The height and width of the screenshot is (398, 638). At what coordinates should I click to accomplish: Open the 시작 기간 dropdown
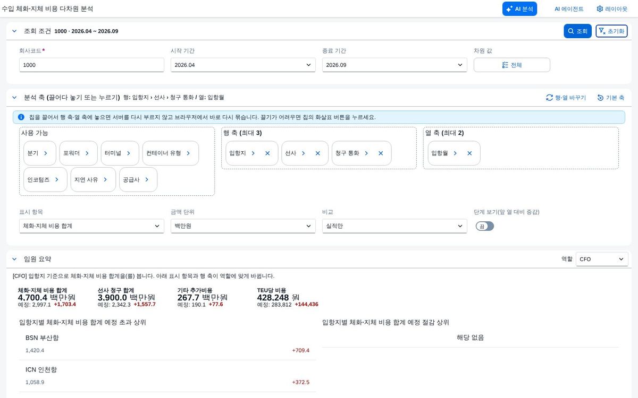point(243,65)
